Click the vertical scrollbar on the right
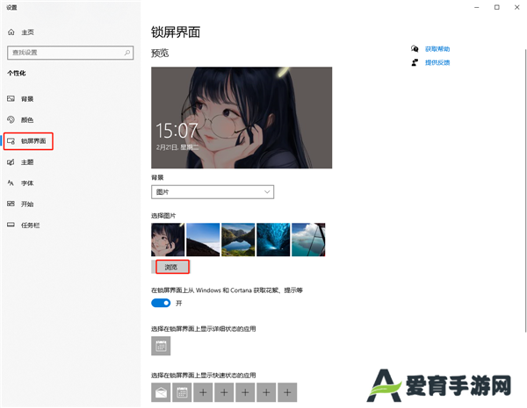 (x=525, y=190)
